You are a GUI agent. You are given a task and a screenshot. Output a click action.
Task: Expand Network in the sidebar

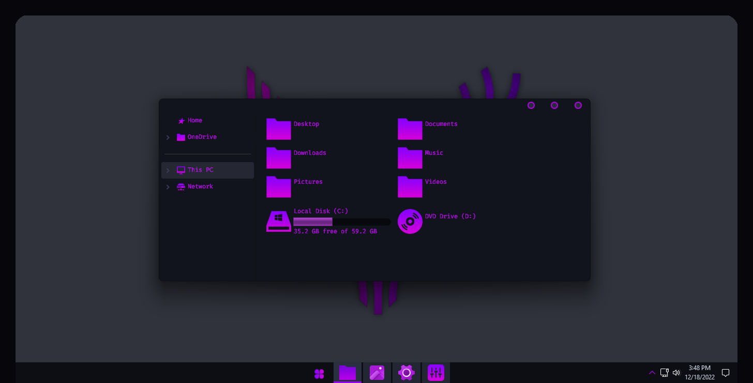168,187
